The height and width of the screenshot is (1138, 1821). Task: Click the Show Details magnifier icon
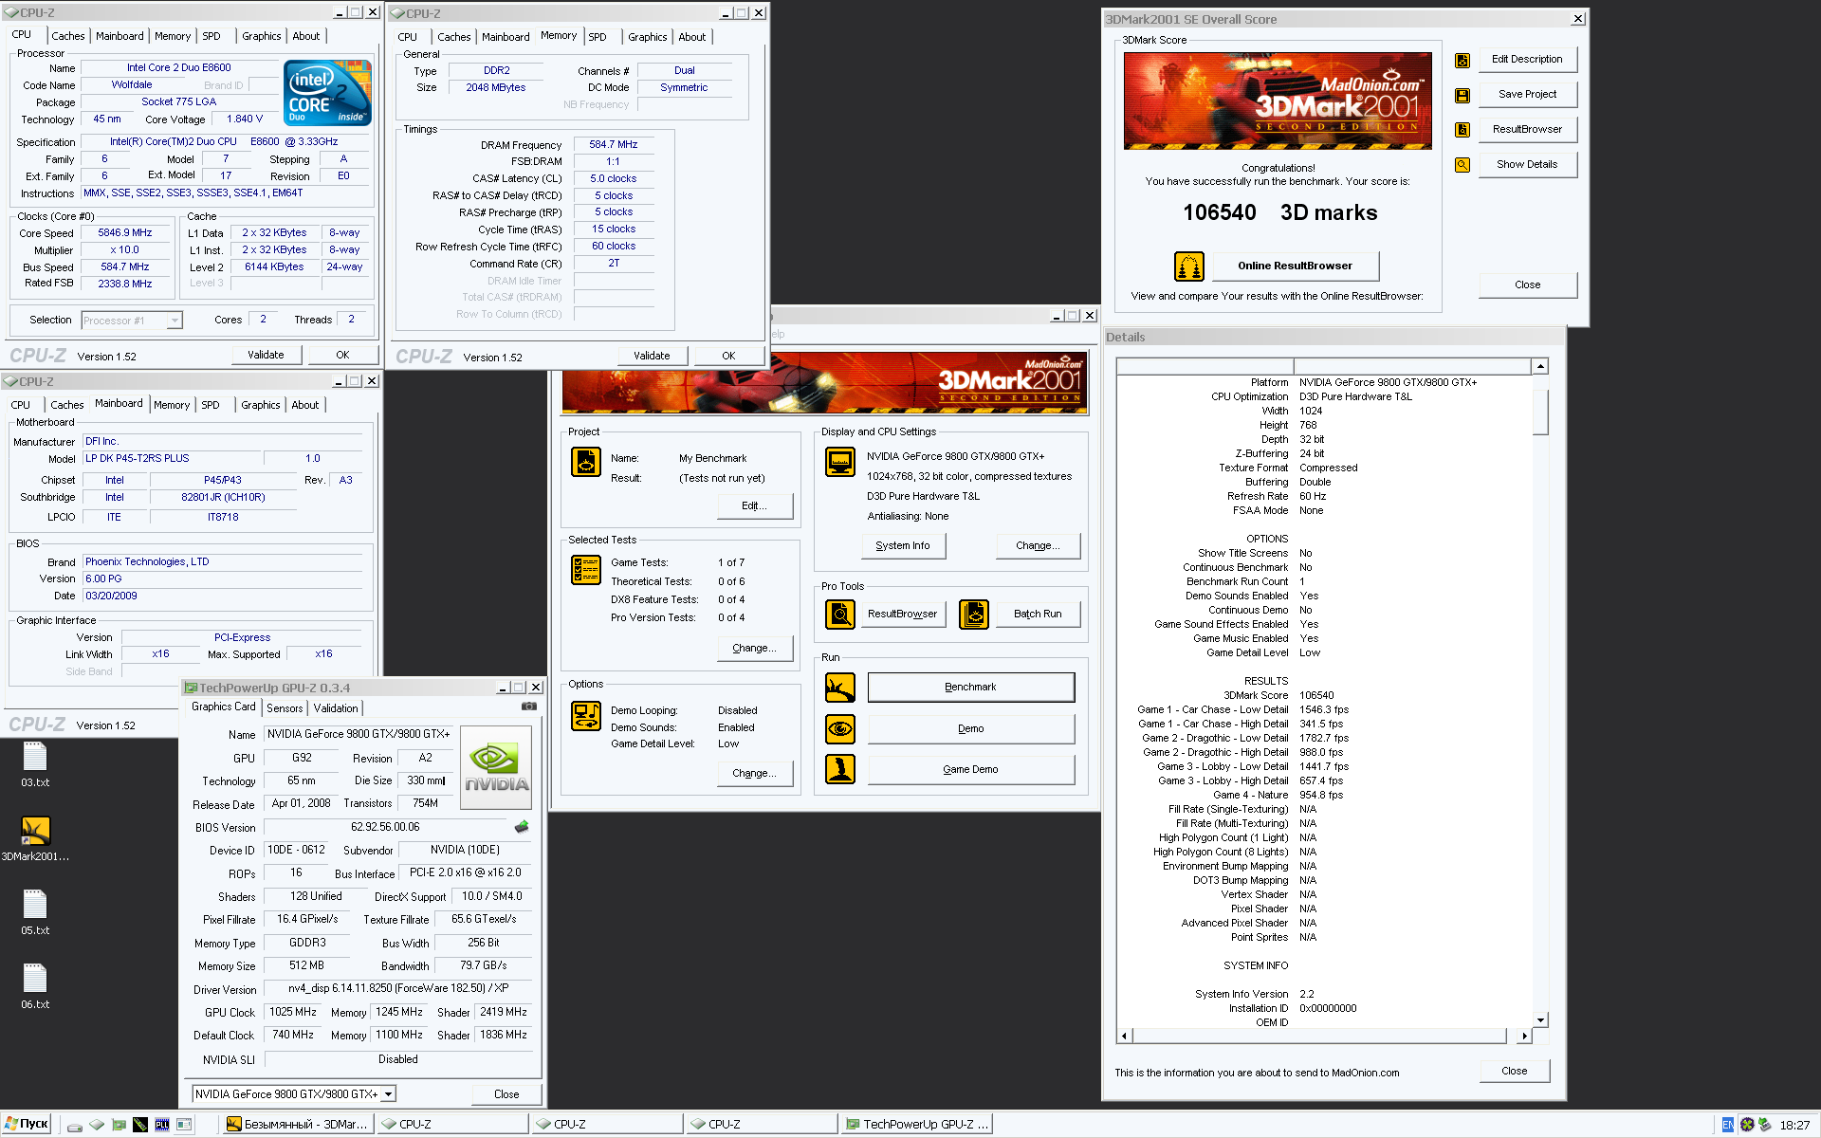(1462, 165)
